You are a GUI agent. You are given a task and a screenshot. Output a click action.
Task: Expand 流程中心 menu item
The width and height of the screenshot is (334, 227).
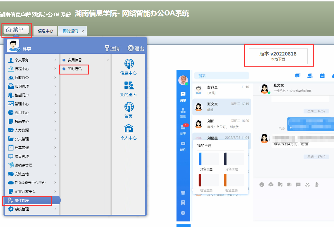[32, 69]
